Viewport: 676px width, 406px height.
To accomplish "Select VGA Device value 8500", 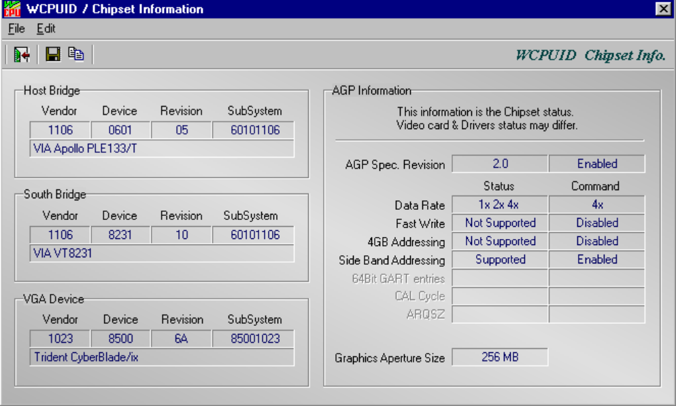I will point(120,338).
